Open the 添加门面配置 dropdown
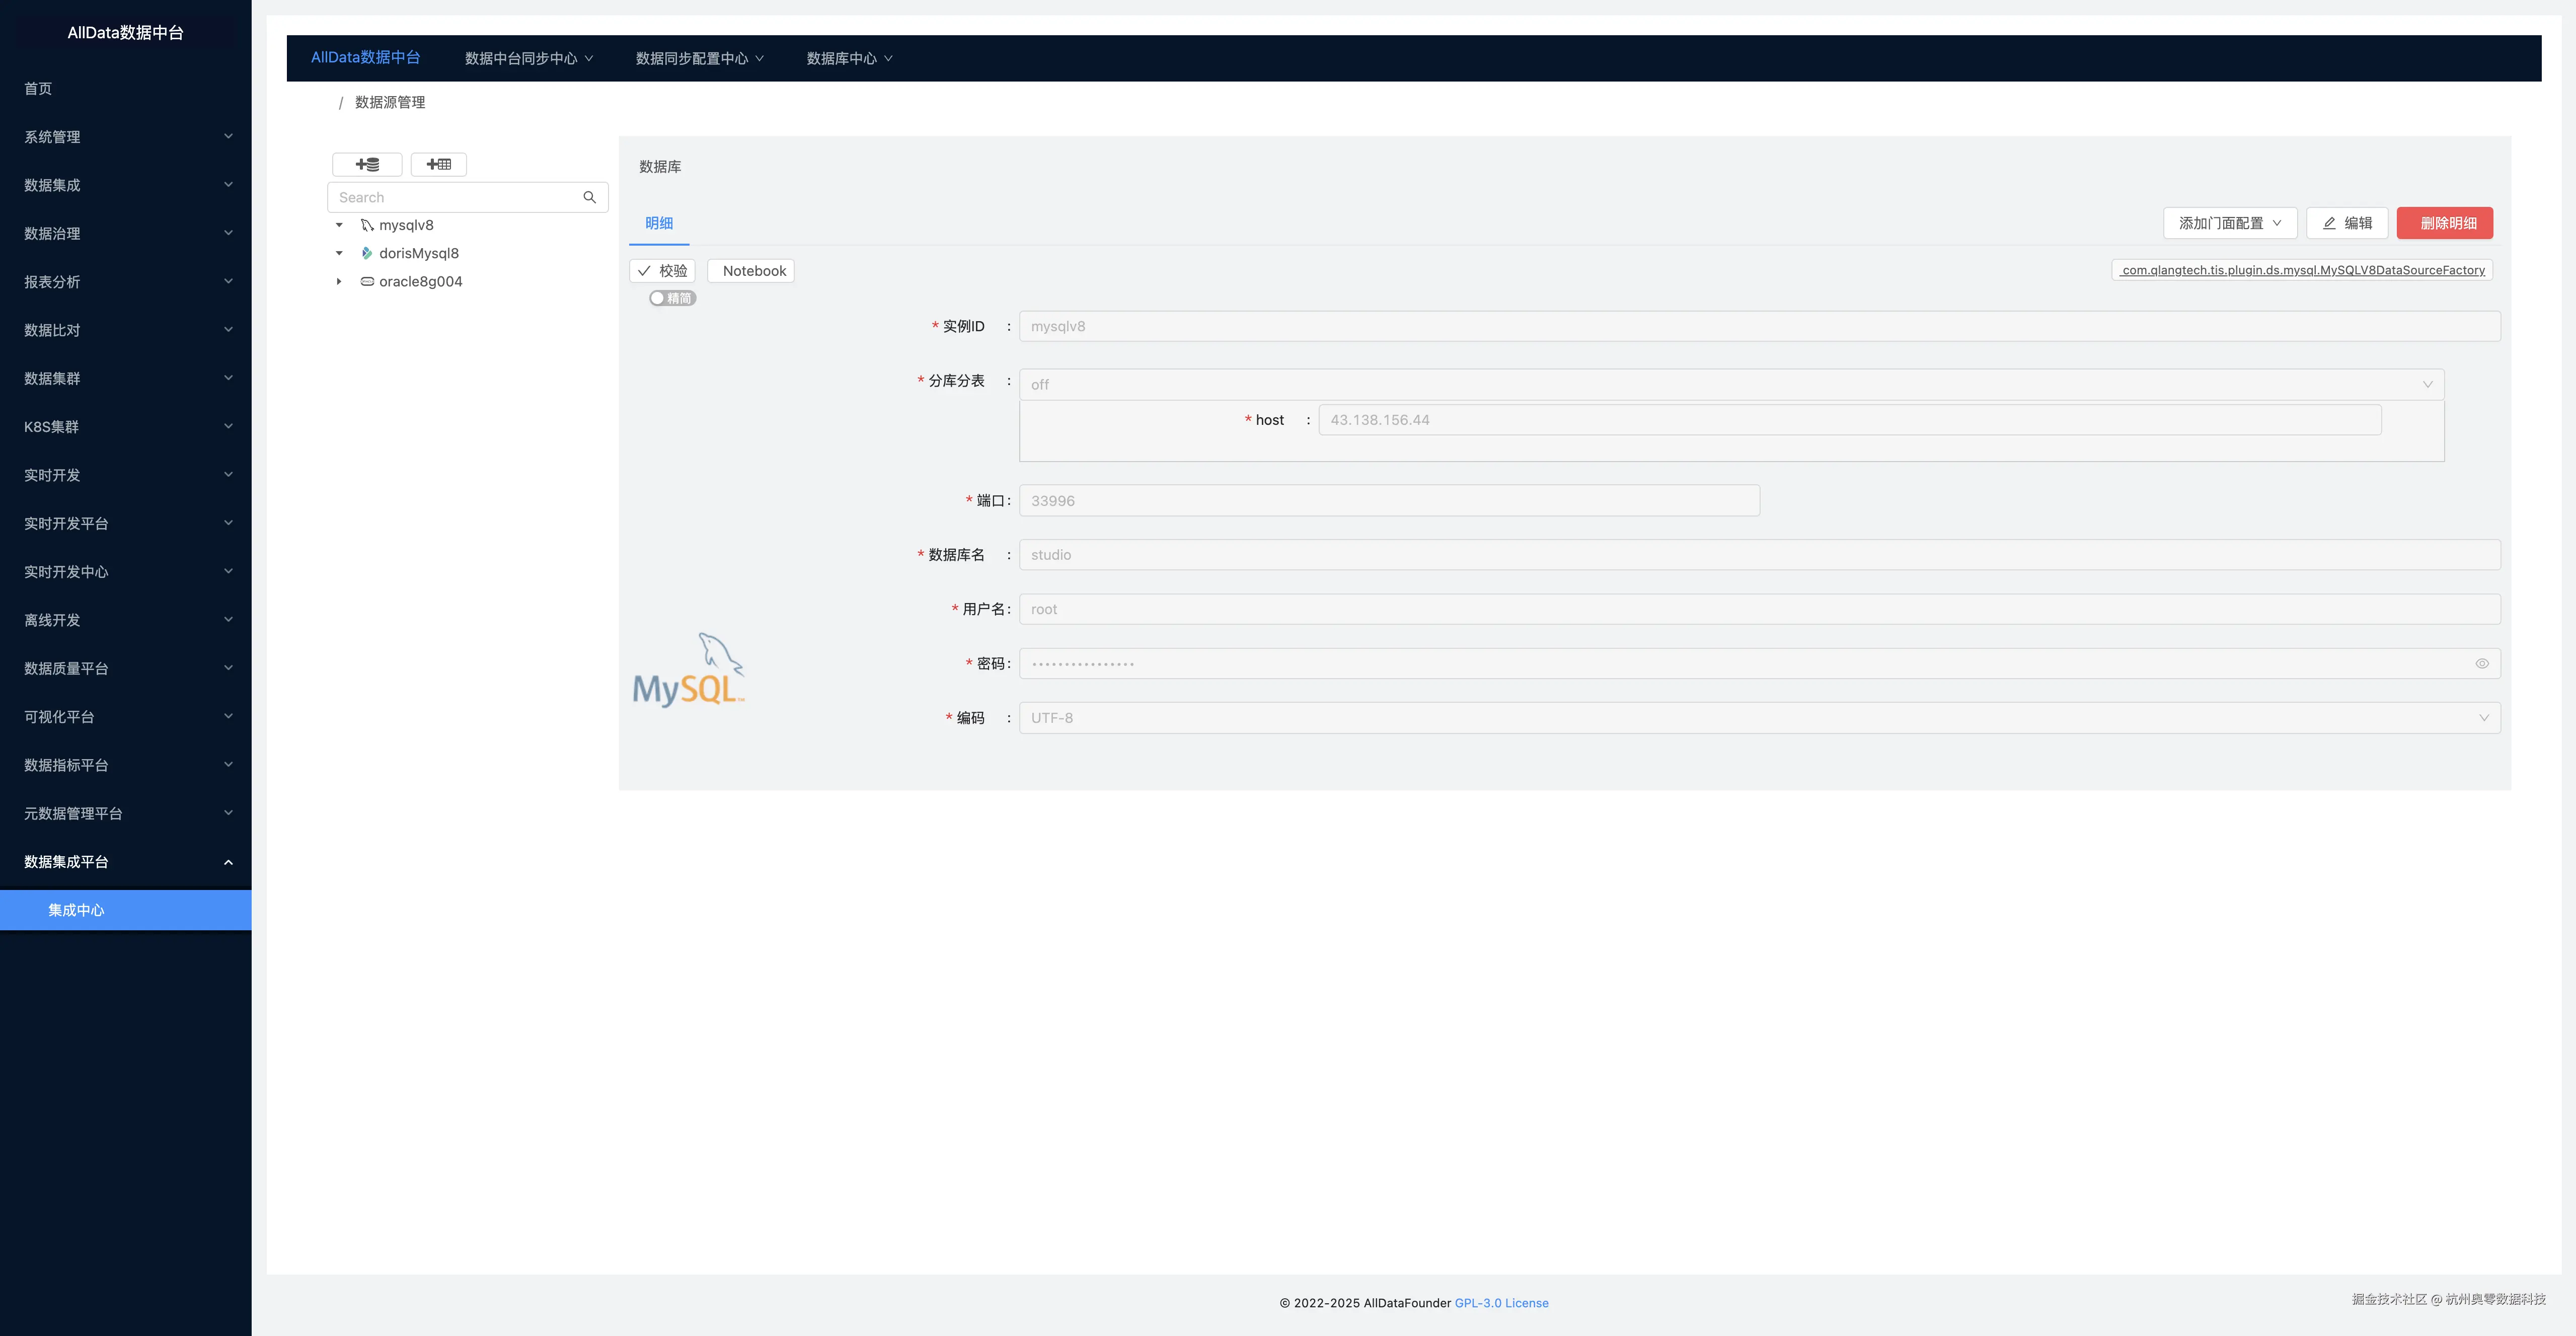2576x1336 pixels. (x=2229, y=223)
